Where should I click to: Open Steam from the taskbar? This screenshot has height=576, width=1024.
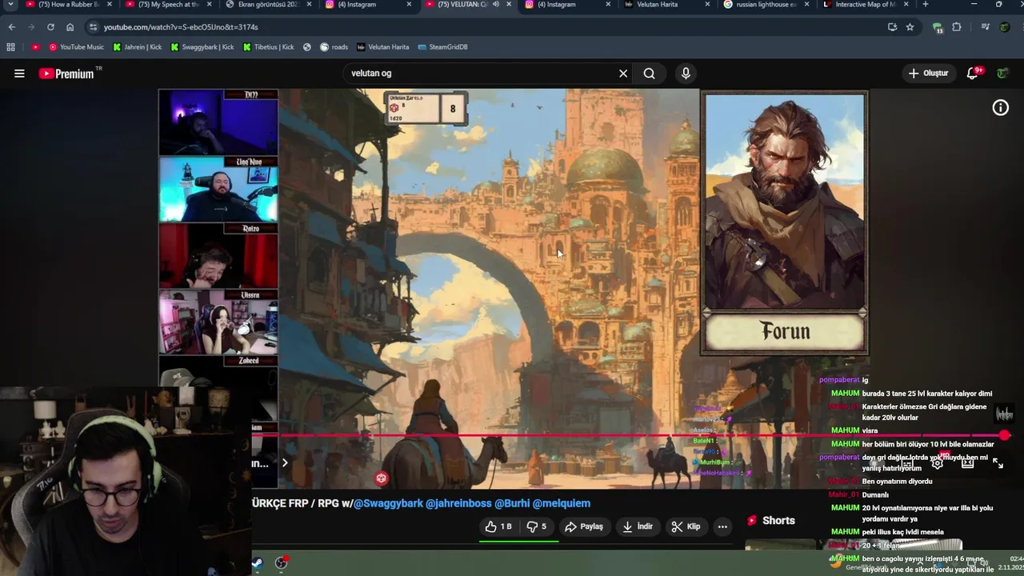click(x=257, y=563)
